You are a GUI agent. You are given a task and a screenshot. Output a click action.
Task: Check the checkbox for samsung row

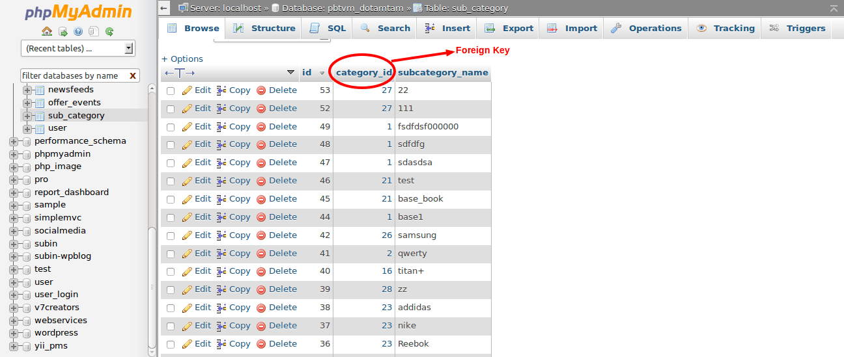(171, 236)
